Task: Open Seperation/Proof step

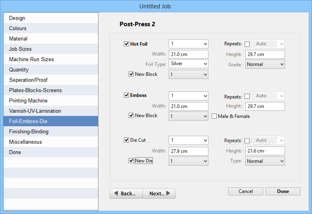Action: click(51, 80)
